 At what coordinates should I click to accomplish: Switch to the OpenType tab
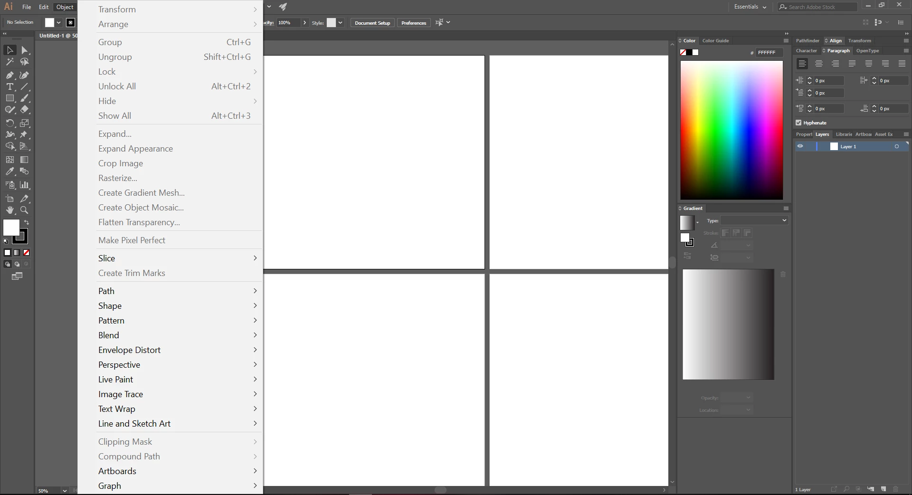867,51
